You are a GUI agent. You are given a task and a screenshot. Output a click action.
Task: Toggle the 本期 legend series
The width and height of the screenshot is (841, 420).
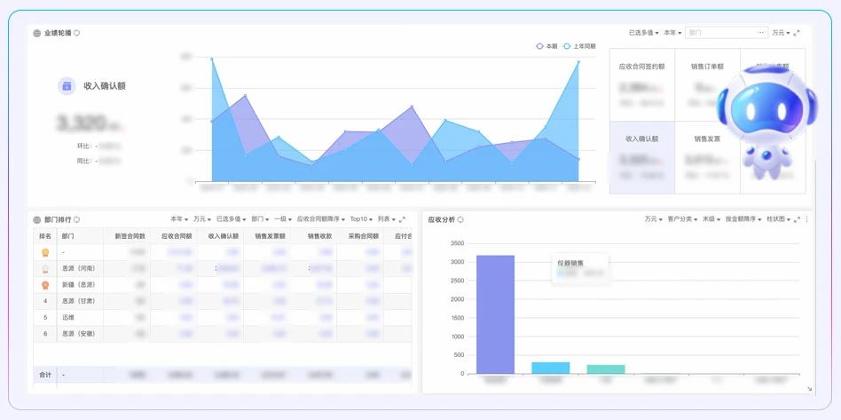point(546,46)
